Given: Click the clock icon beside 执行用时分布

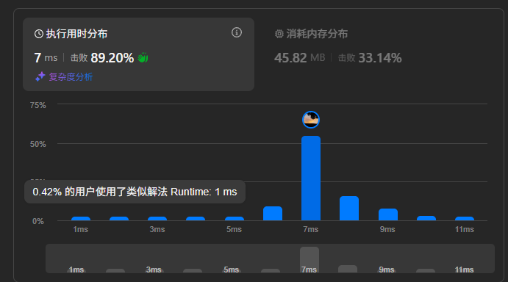Looking at the screenshot, I should click(39, 34).
